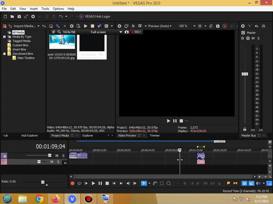Open Master Bus settings gear icon

point(243,26)
